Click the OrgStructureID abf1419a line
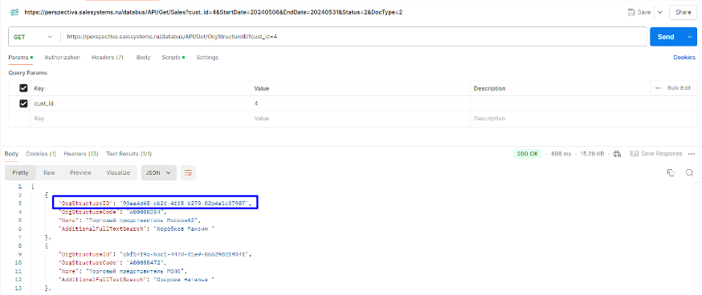Screen dimensions: 702x295 [156, 254]
